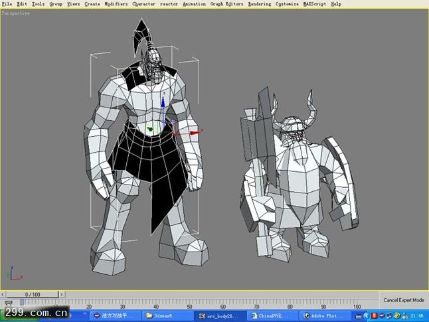Open the Graph Editors menu
Image resolution: width=429 pixels, height=322 pixels.
click(x=226, y=4)
